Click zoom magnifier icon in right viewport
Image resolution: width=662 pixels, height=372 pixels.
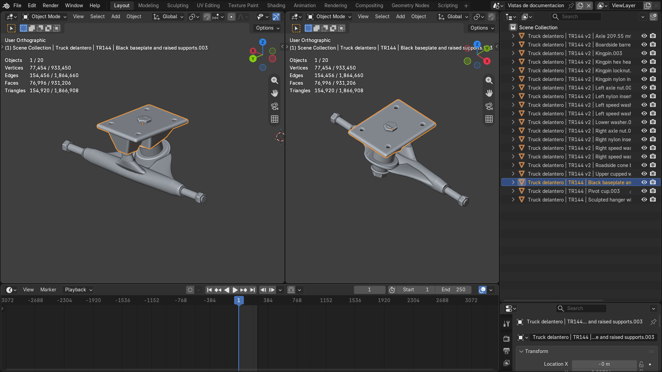489,80
